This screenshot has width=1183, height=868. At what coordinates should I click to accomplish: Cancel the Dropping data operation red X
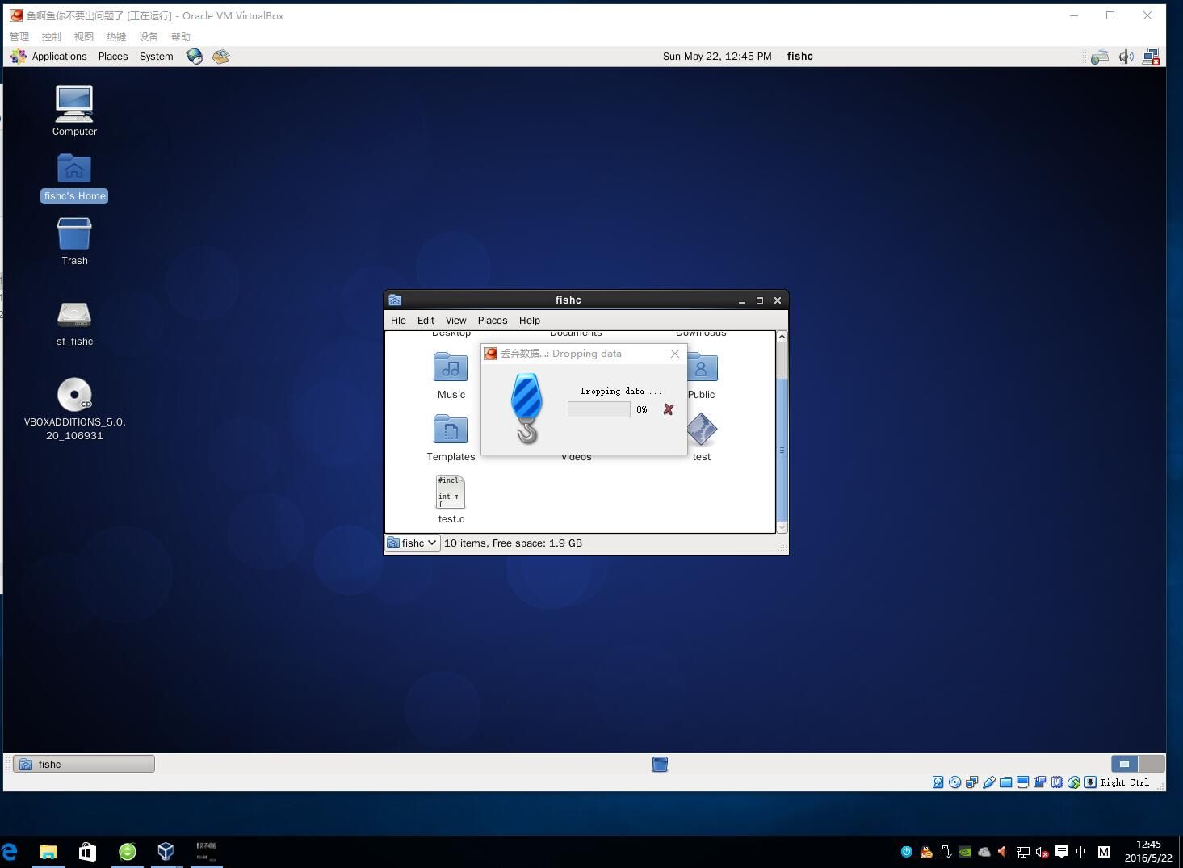[669, 409]
